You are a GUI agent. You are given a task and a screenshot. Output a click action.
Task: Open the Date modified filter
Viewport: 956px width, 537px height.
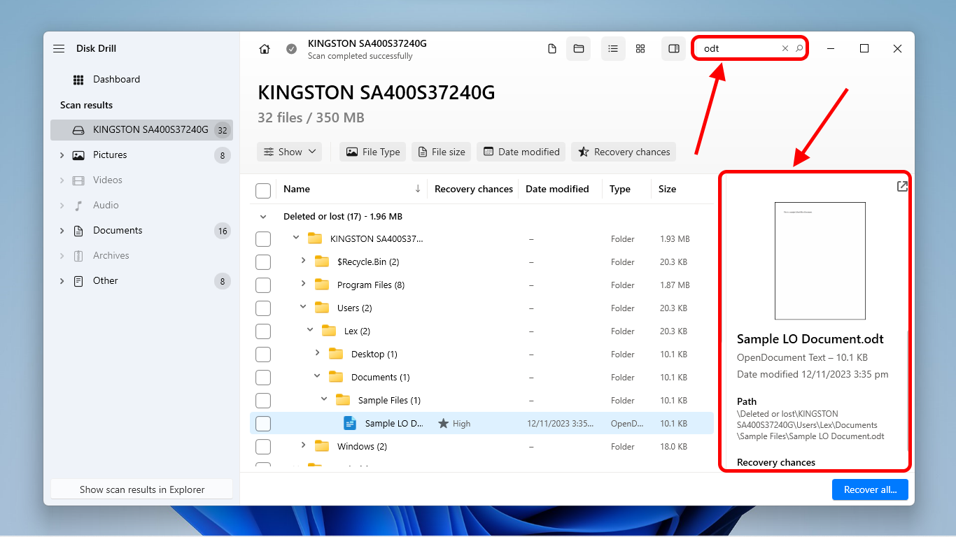click(521, 152)
